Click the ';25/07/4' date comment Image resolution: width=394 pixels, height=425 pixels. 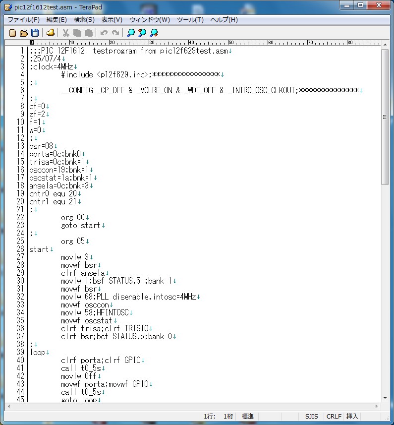[45, 59]
